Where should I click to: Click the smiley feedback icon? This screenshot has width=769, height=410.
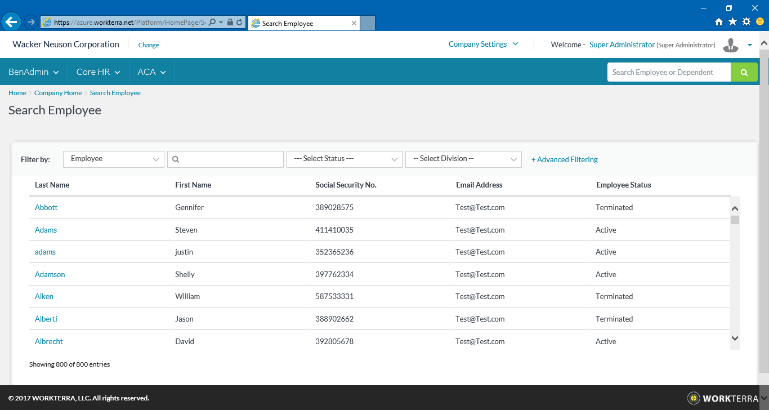pyautogui.click(x=760, y=22)
